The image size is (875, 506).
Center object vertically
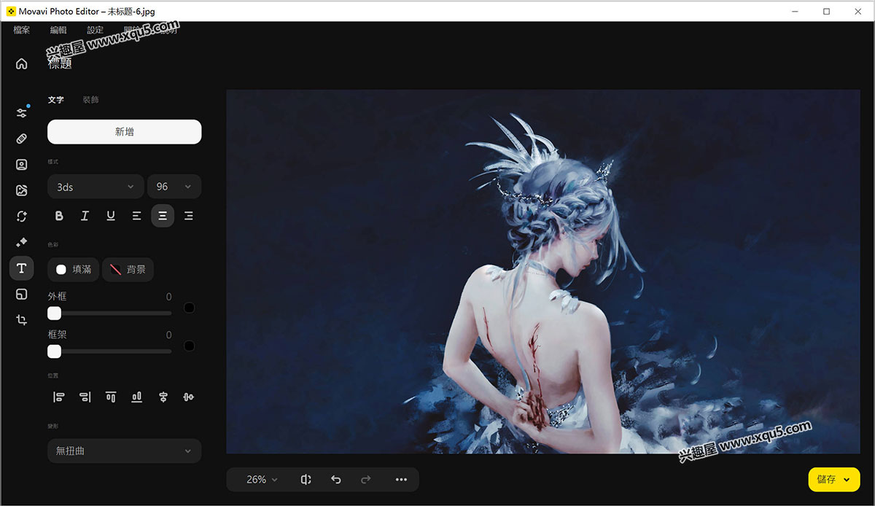pos(189,397)
